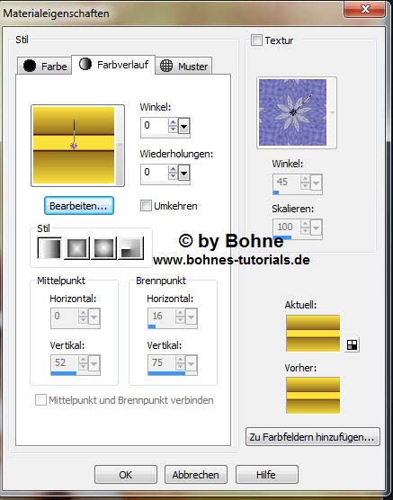Screen dimensions: 393x500
Task: Expand the gradient preview picker list
Action: point(120,146)
